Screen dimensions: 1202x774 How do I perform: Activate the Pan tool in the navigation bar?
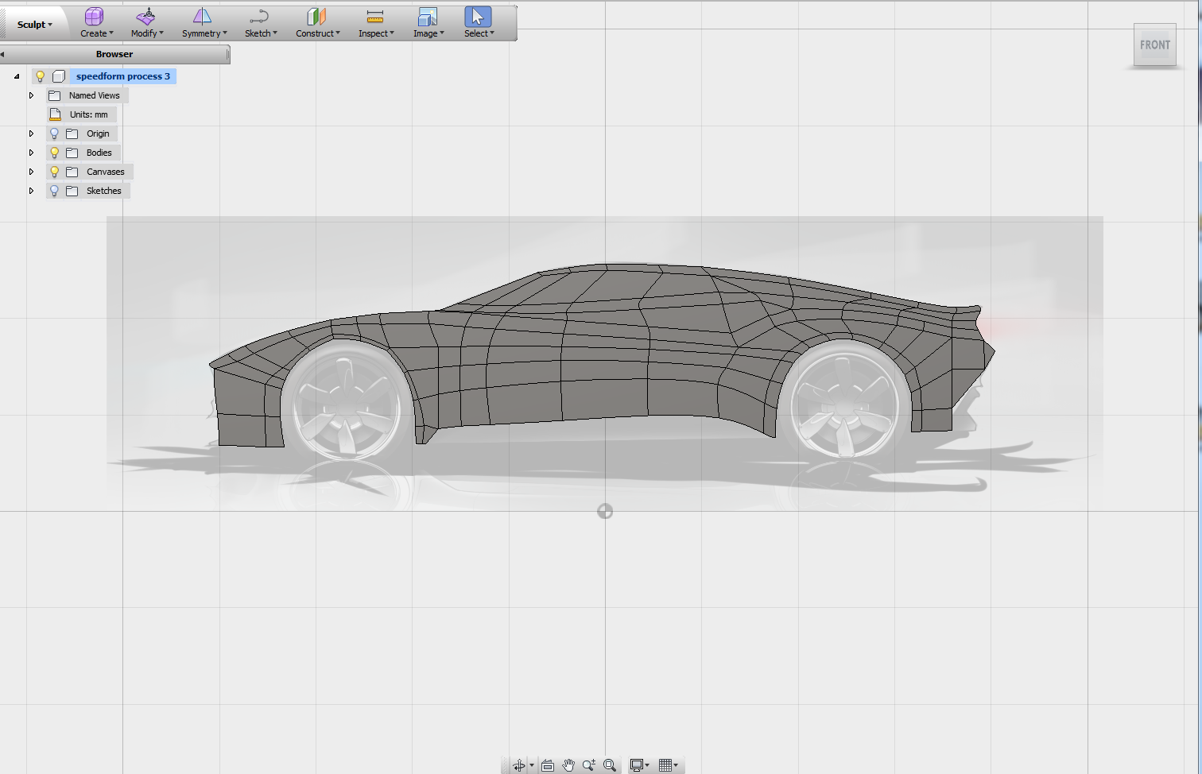[568, 764]
